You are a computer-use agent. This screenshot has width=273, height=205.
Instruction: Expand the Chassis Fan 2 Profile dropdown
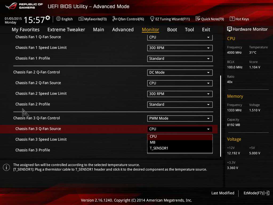(x=180, y=104)
